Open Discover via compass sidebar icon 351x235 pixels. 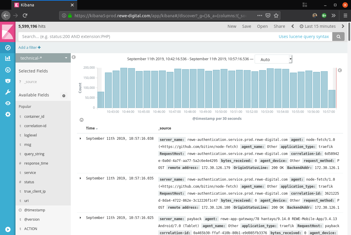point(8,47)
